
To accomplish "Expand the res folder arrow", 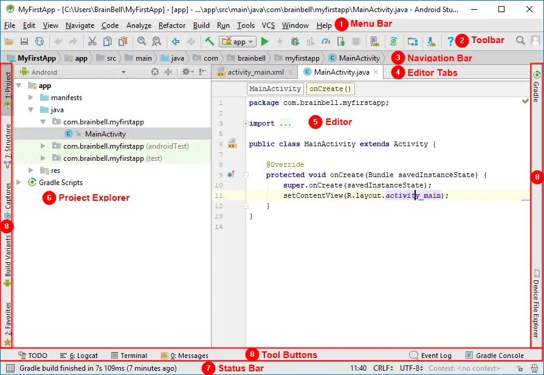I will [x=31, y=171].
